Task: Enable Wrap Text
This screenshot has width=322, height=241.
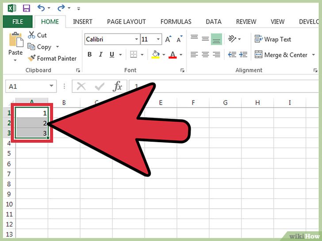Action: [x=273, y=39]
